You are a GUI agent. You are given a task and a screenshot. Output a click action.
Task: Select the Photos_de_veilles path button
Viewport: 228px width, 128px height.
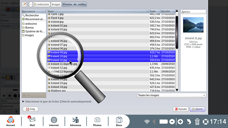coord(74,4)
